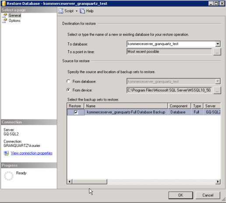Select the From database radio button

tap(68, 81)
